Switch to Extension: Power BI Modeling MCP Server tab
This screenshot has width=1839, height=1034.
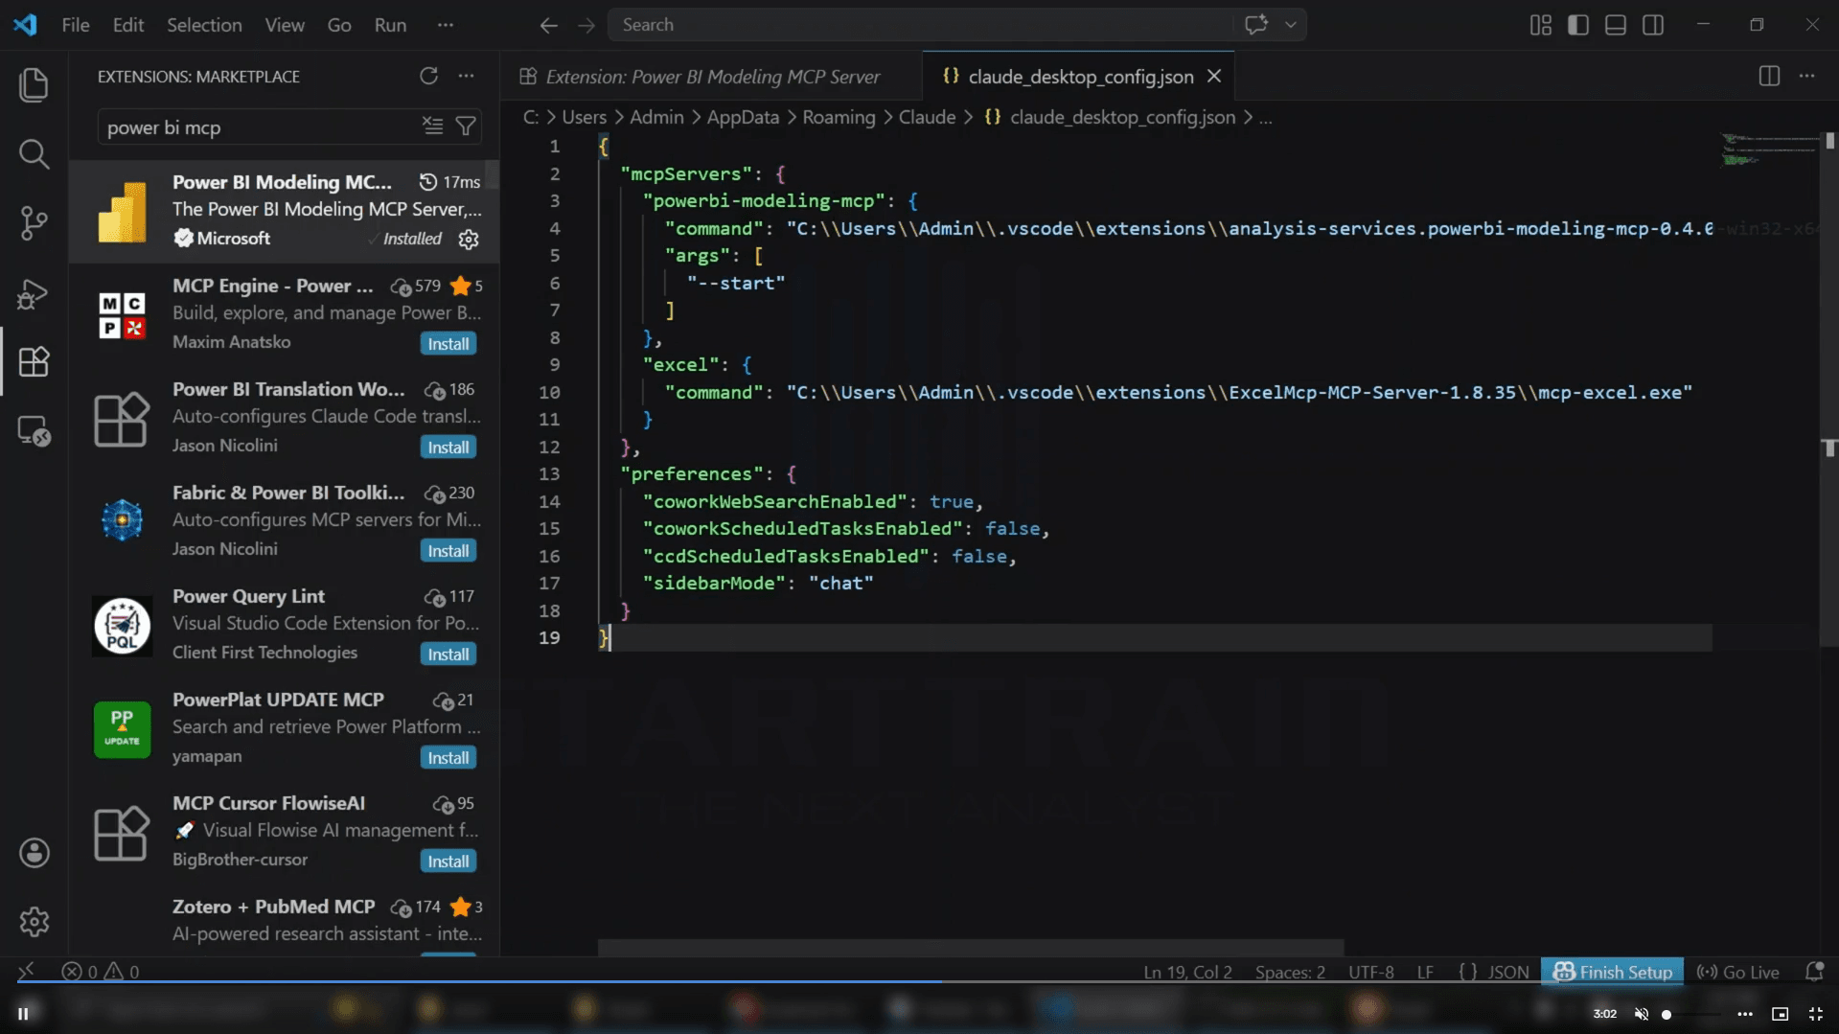click(711, 77)
